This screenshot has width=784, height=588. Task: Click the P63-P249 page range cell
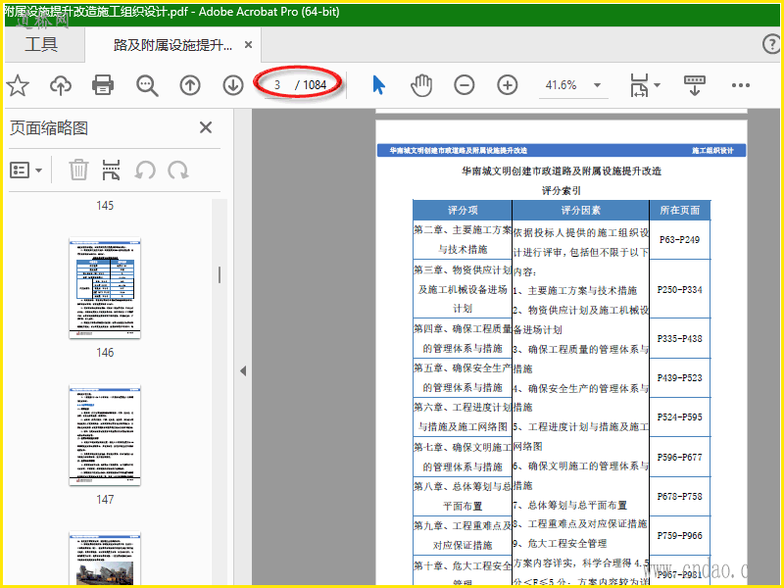(x=679, y=239)
